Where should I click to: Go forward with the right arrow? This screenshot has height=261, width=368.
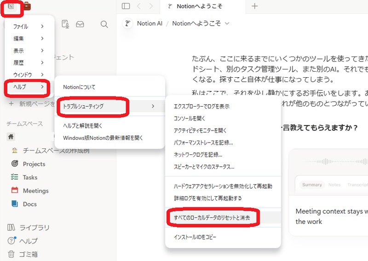[151, 6]
